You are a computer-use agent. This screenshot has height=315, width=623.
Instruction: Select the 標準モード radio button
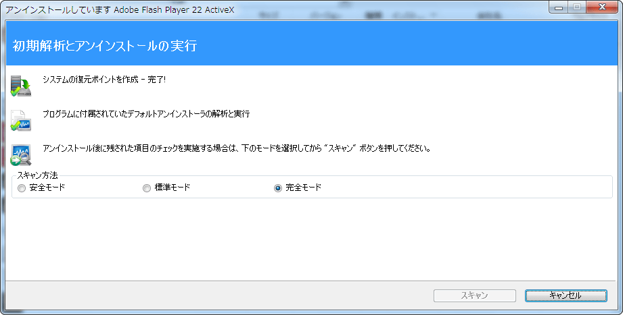(147, 188)
